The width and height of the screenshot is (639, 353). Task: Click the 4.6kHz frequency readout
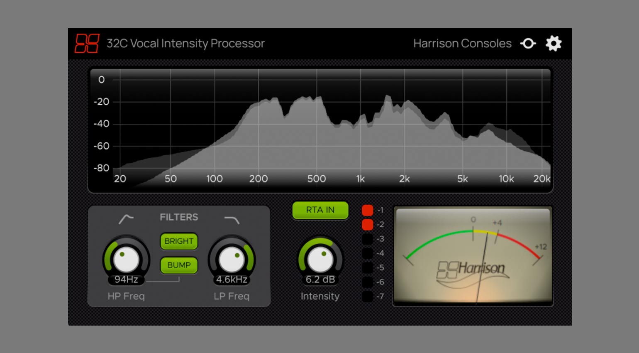231,280
